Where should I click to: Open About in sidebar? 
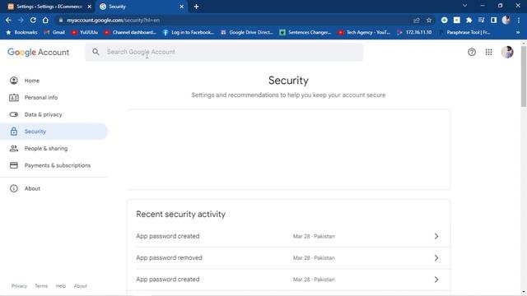coord(32,188)
